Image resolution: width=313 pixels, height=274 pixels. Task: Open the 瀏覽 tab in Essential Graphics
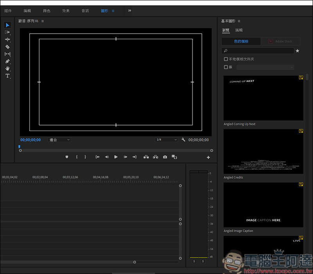pos(226,30)
